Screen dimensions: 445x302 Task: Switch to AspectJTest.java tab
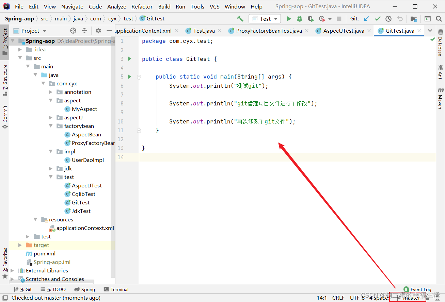(x=344, y=31)
